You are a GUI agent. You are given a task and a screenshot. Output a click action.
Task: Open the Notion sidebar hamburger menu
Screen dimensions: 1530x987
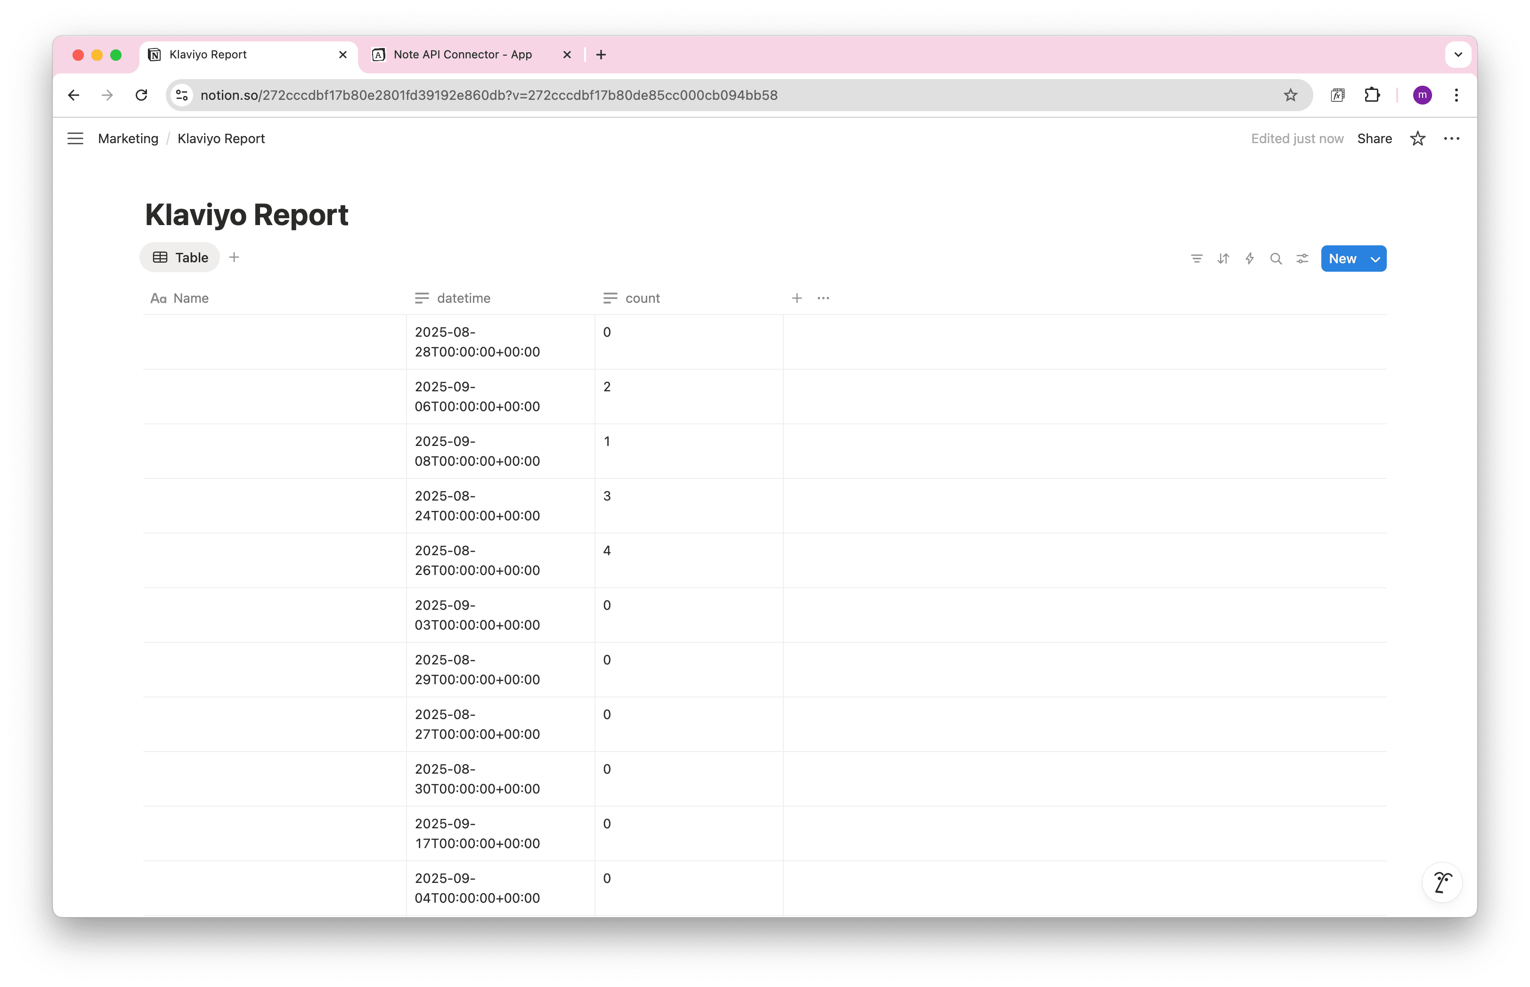75,138
